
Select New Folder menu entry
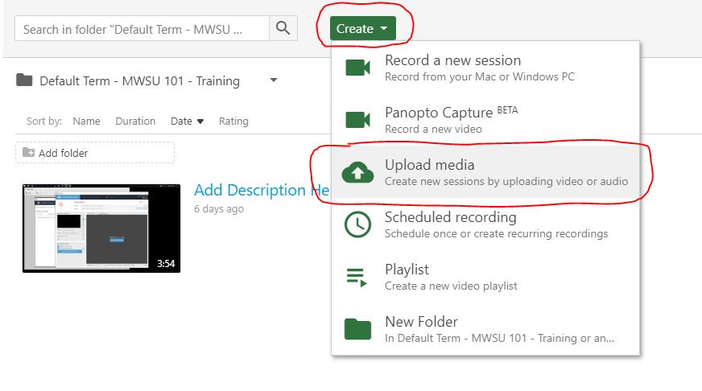coord(485,329)
